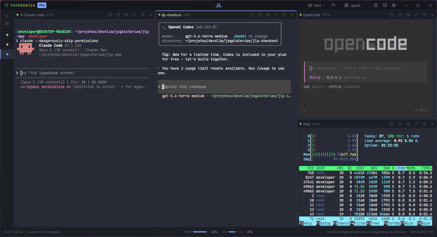Viewport: 437px width, 237px height.
Task: Select the blue dot active workspace in sidebar
Action: click(x=7, y=54)
